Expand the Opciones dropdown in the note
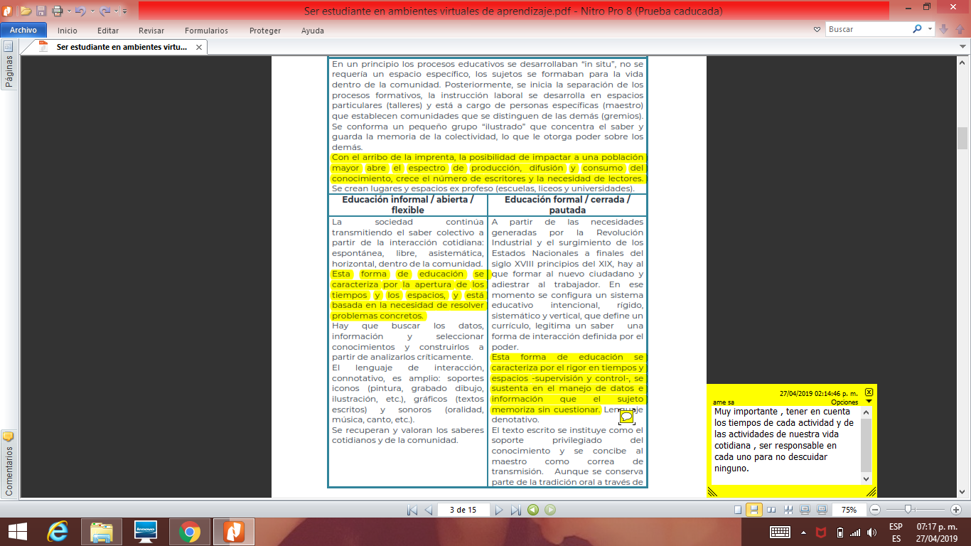971x546 pixels. click(869, 402)
